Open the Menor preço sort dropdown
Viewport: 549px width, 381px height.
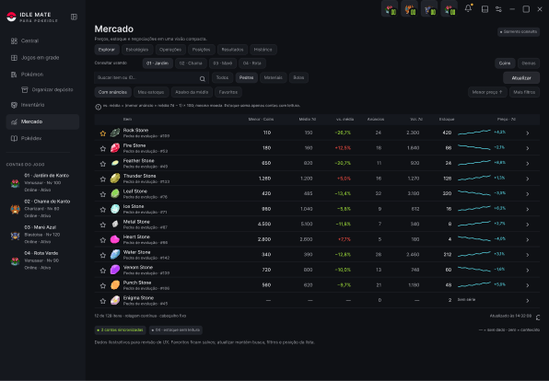[487, 92]
